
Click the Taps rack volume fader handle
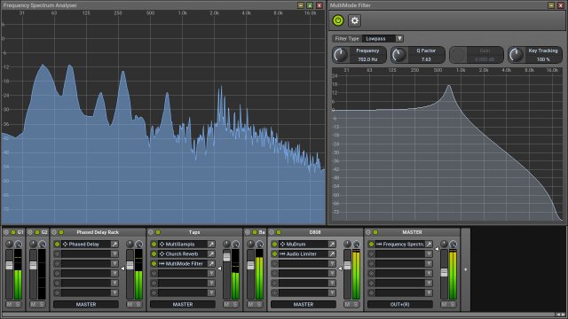coord(226,257)
